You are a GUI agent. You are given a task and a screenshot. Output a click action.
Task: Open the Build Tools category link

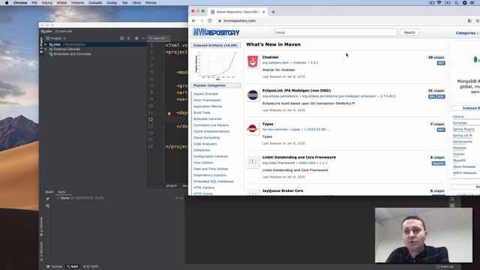pyautogui.click(x=202, y=112)
